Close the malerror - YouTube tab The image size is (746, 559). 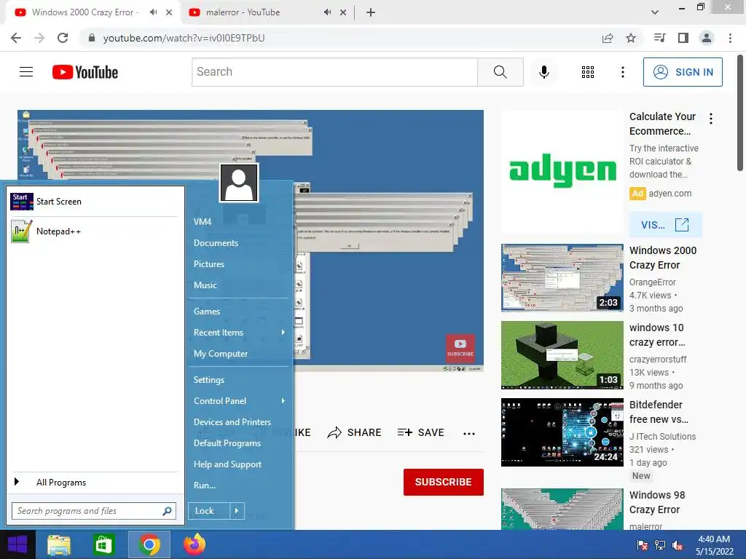click(343, 12)
